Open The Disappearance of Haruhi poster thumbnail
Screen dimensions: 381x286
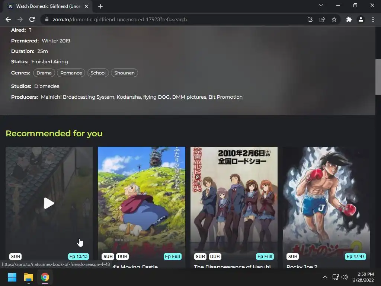(234, 203)
